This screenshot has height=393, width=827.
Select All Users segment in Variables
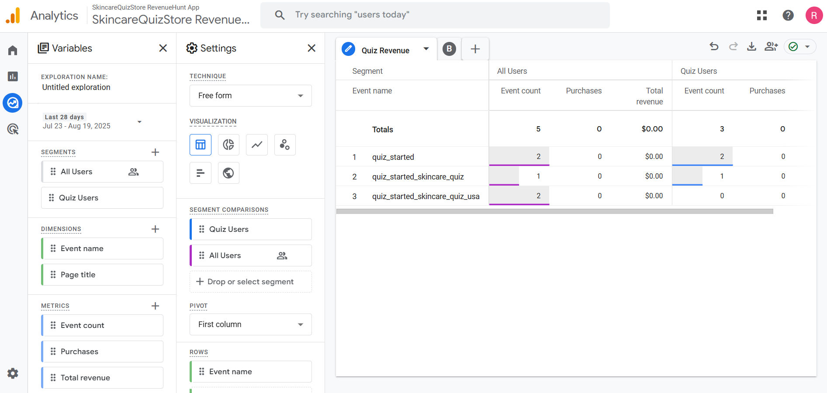tap(102, 172)
